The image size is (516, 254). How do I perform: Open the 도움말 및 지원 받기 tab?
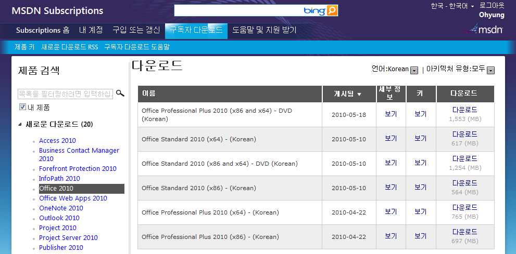pyautogui.click(x=265, y=30)
